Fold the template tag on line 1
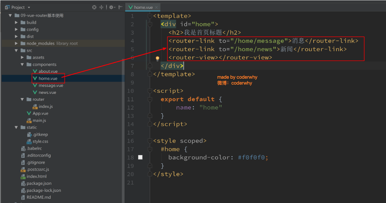The height and width of the screenshot is (203, 386). (x=150, y=16)
